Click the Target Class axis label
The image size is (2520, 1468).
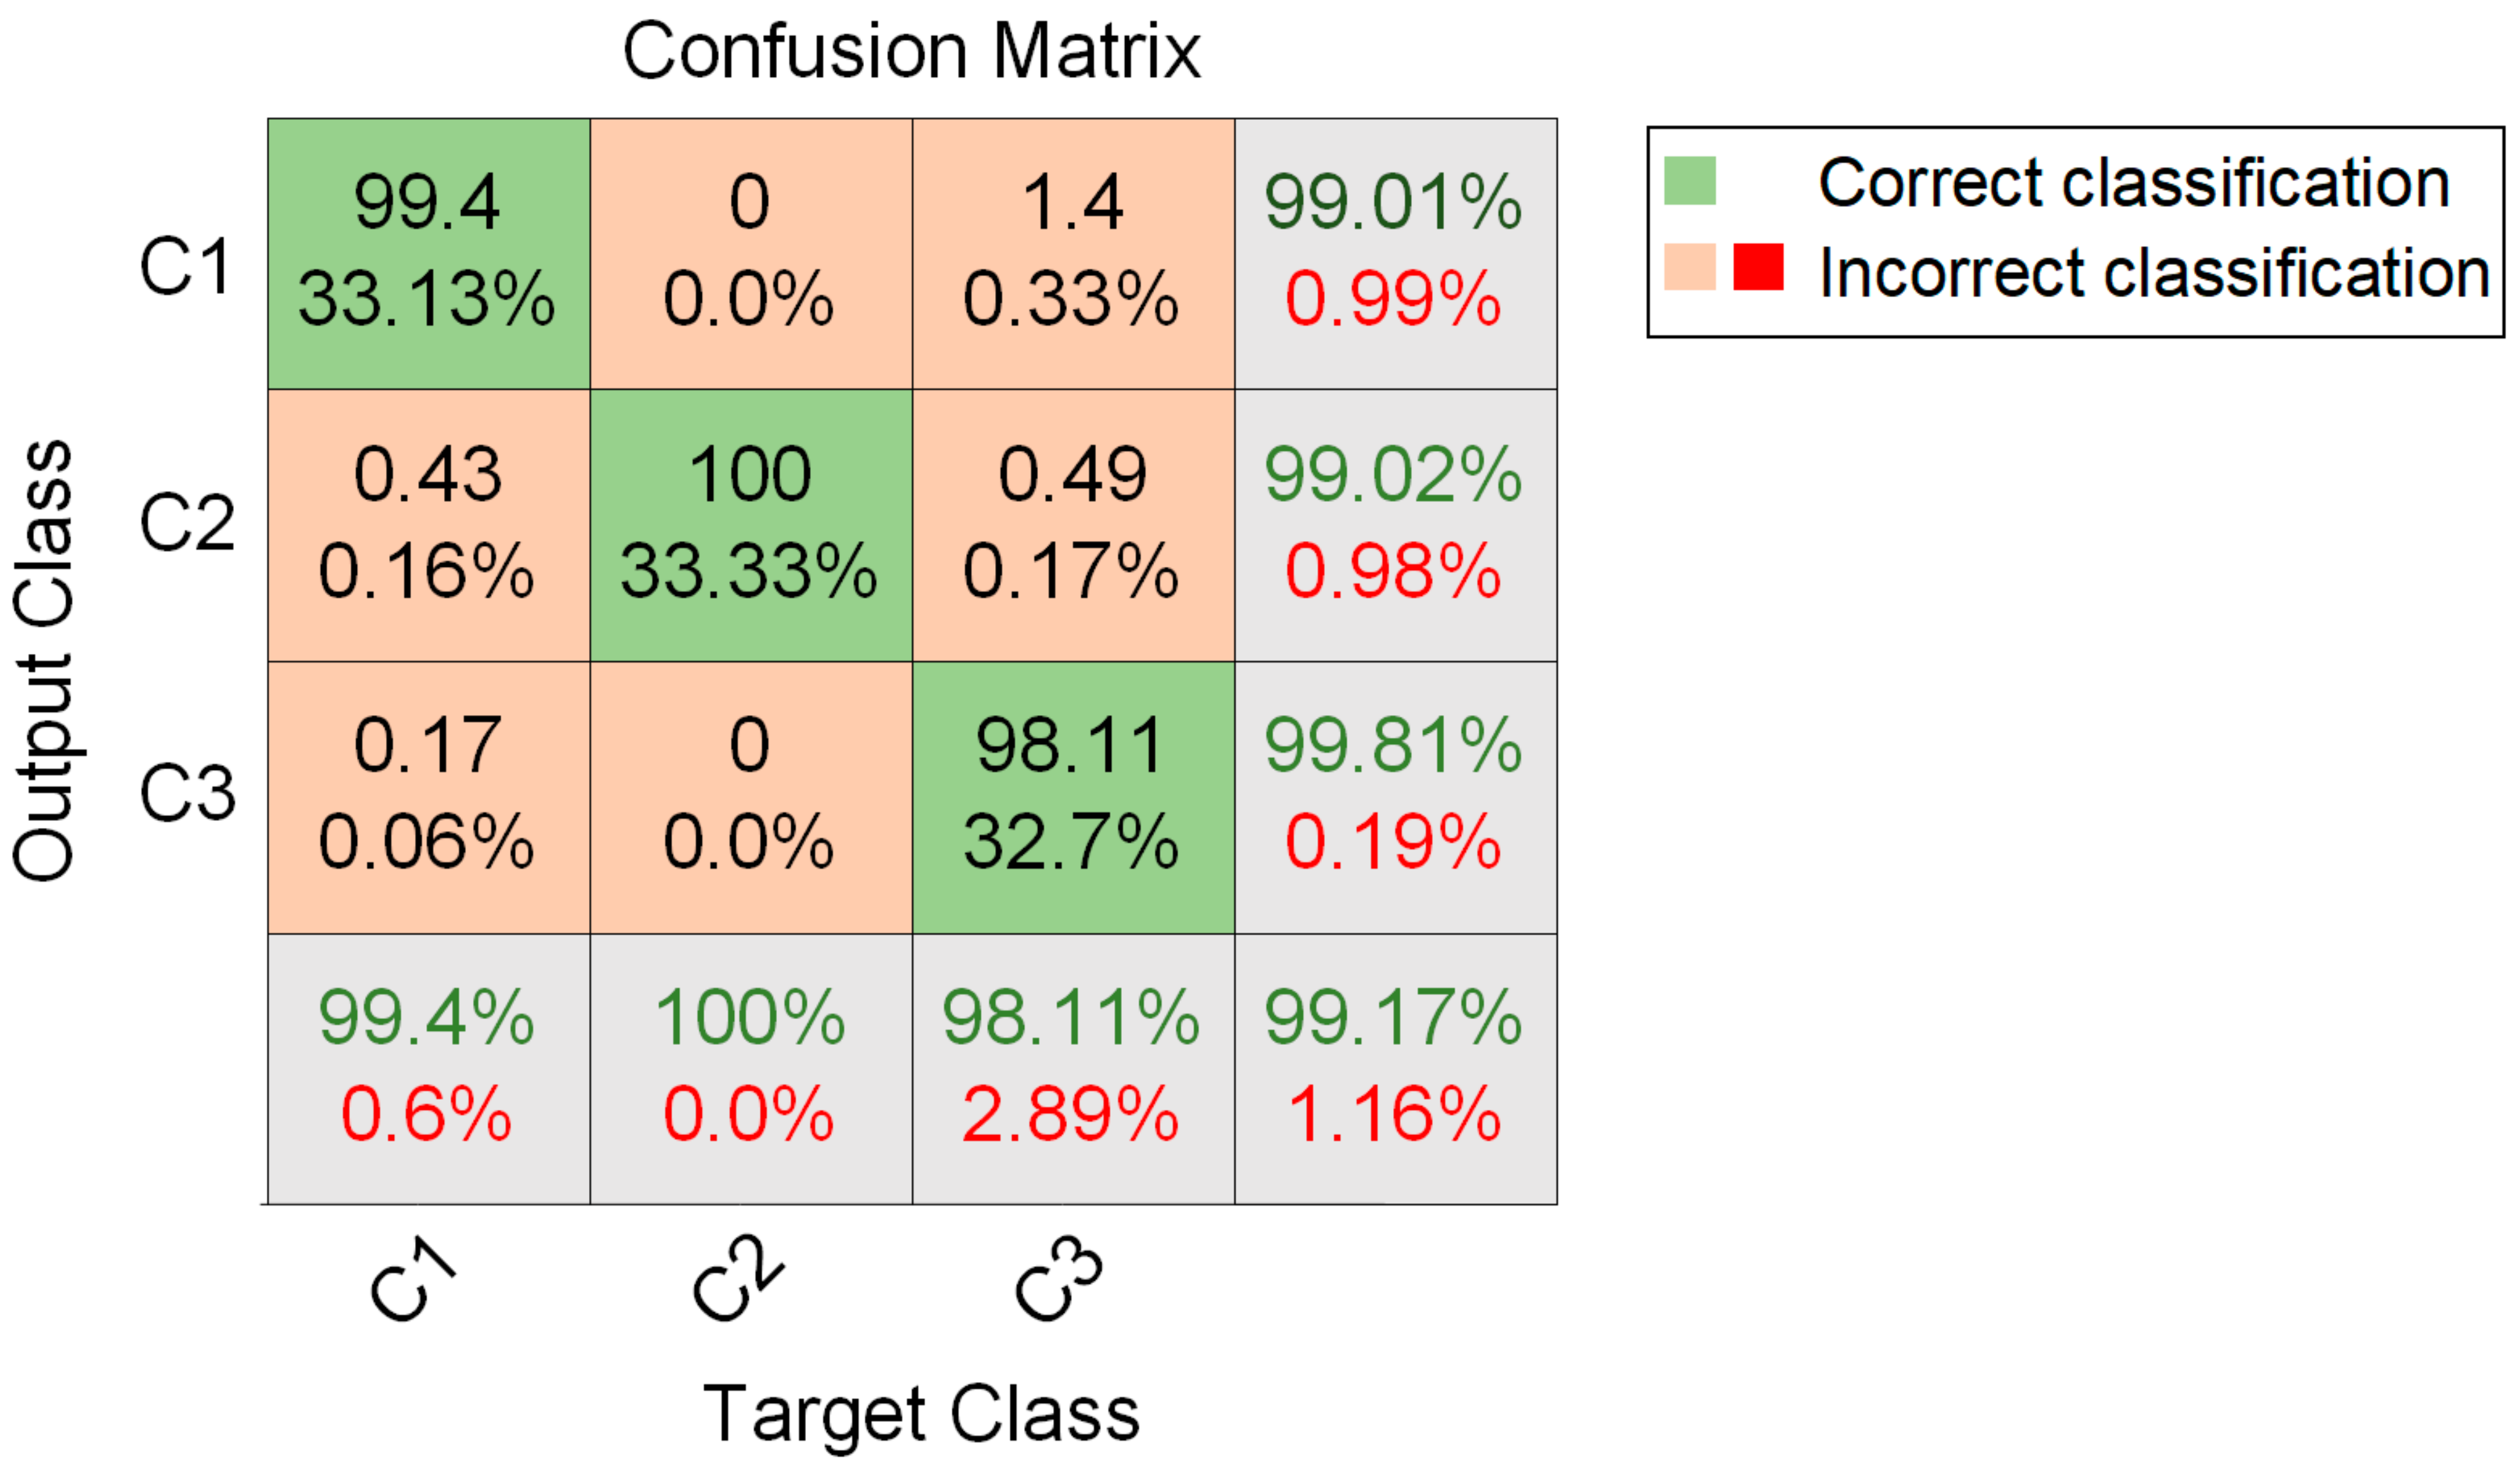point(921,1414)
